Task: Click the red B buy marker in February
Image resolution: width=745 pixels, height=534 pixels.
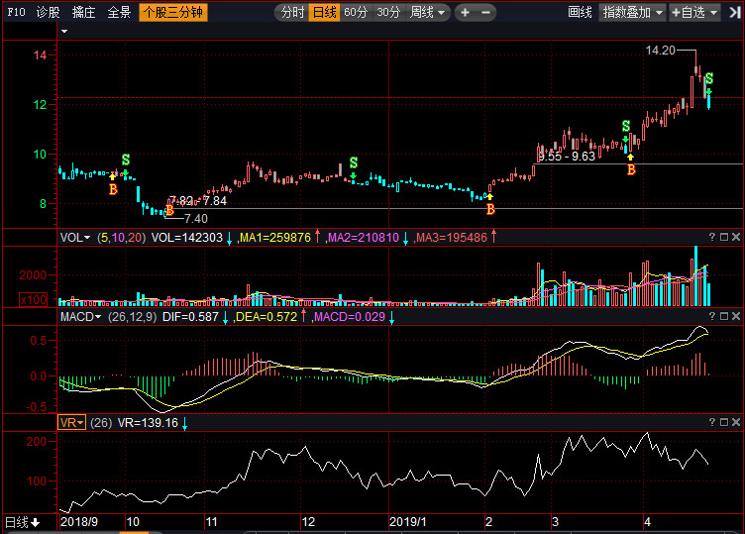Action: pos(489,209)
